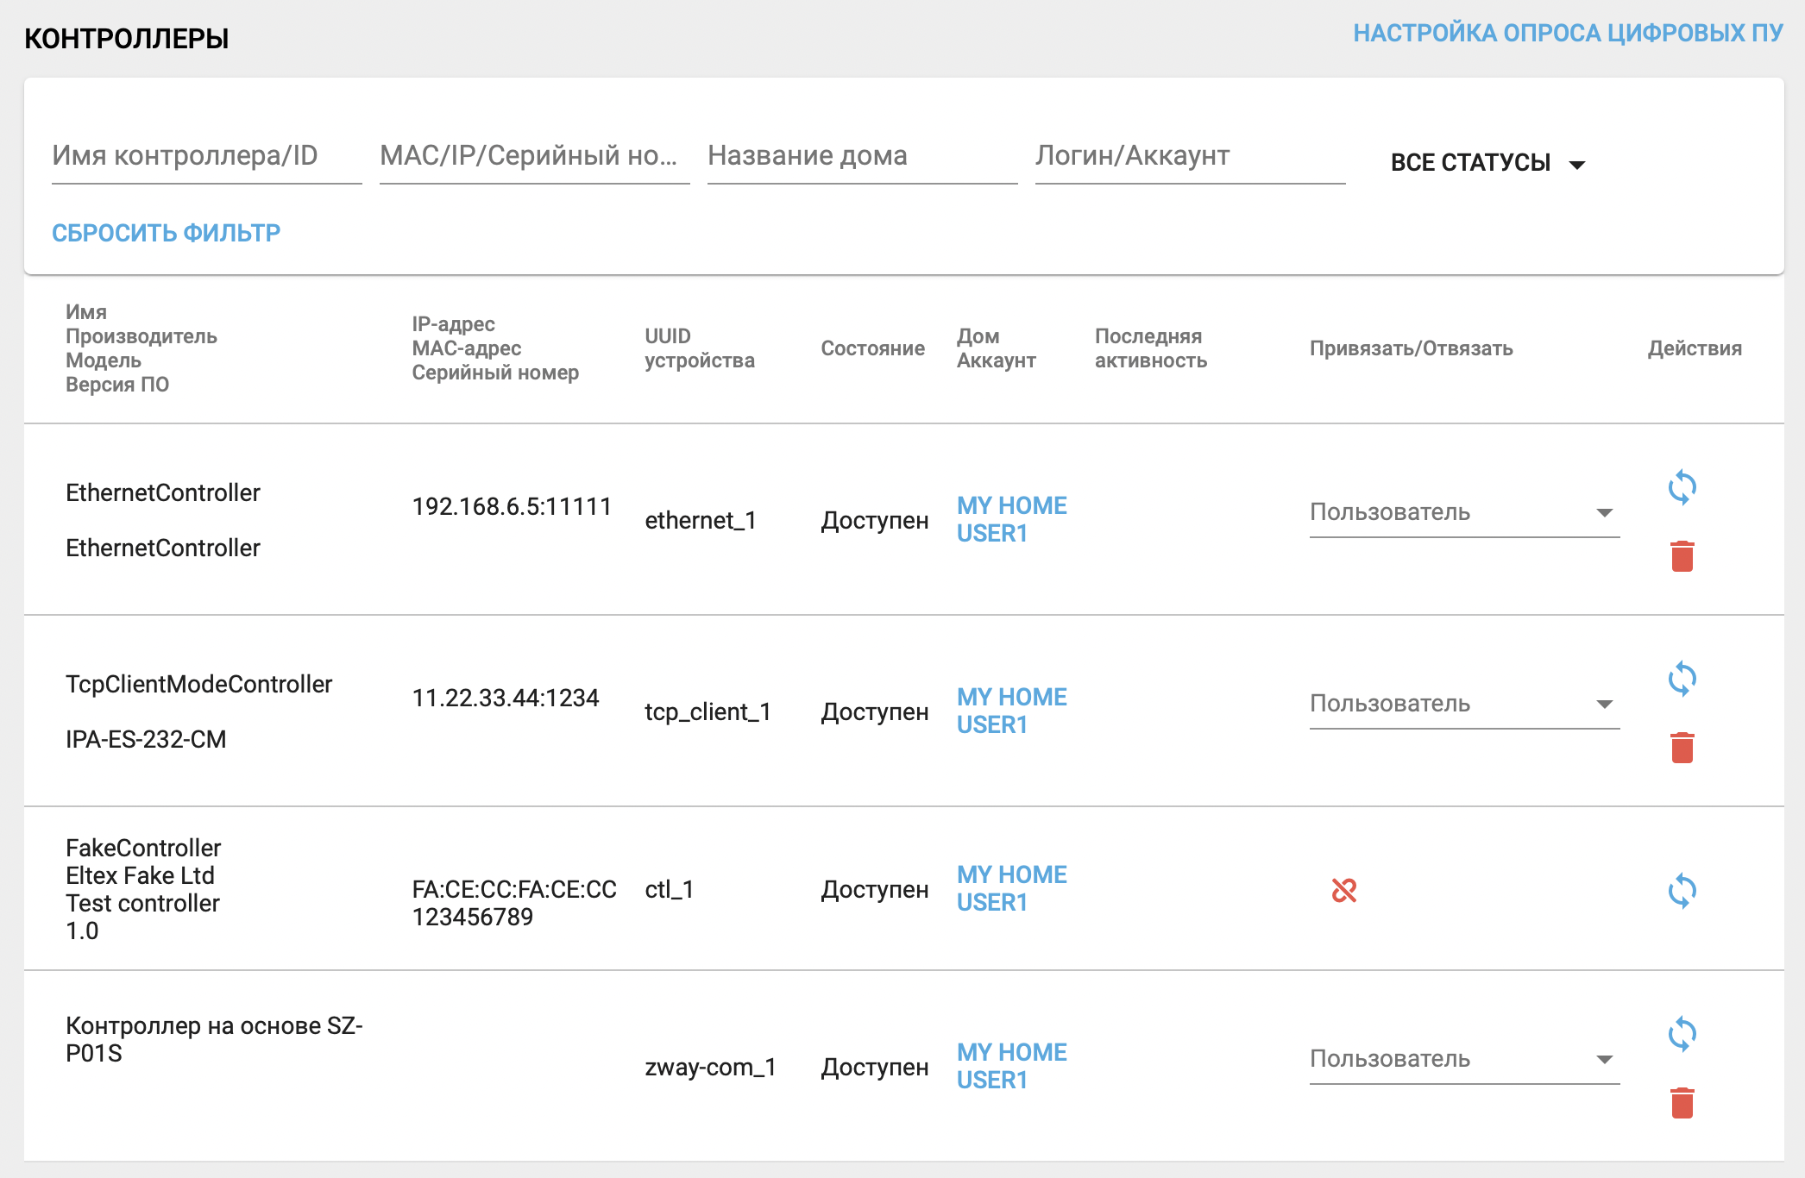Refresh the EthernetController row
The width and height of the screenshot is (1805, 1178).
tap(1682, 487)
